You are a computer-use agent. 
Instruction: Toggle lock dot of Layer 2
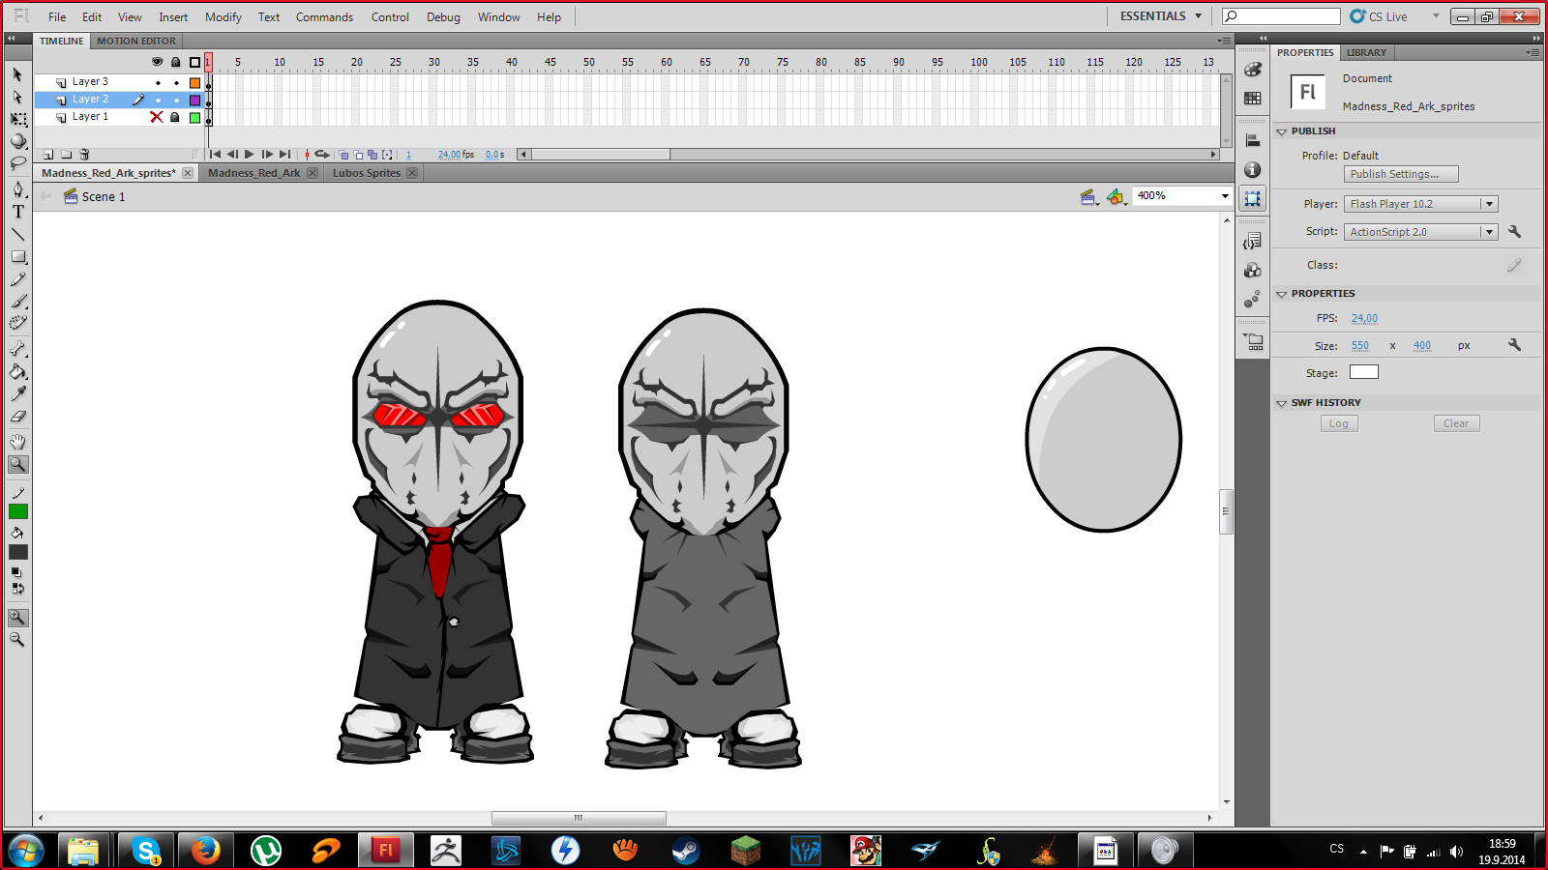tap(176, 100)
